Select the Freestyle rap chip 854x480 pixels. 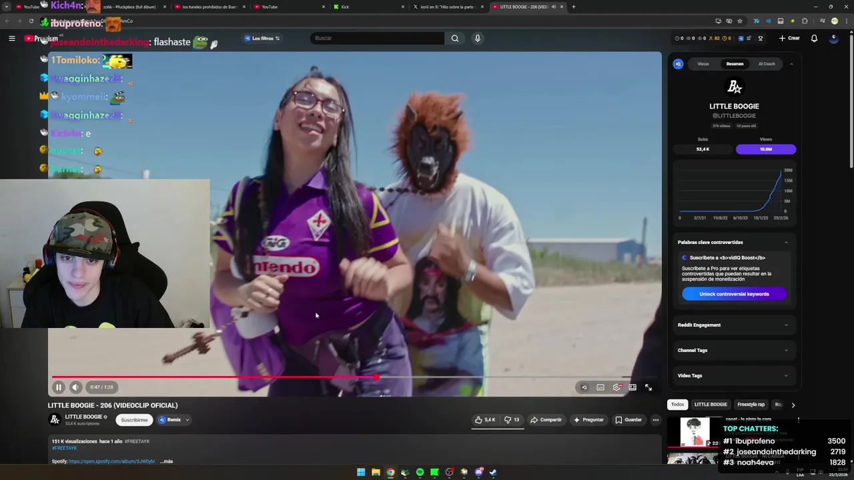(751, 405)
